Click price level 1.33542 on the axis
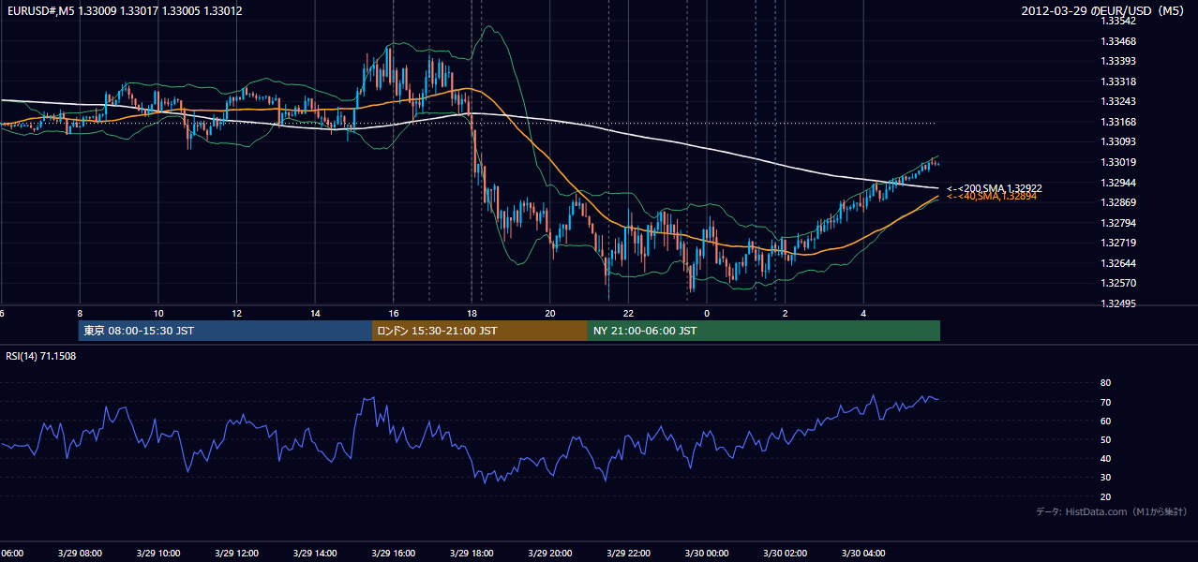1198x562 pixels. [1118, 21]
